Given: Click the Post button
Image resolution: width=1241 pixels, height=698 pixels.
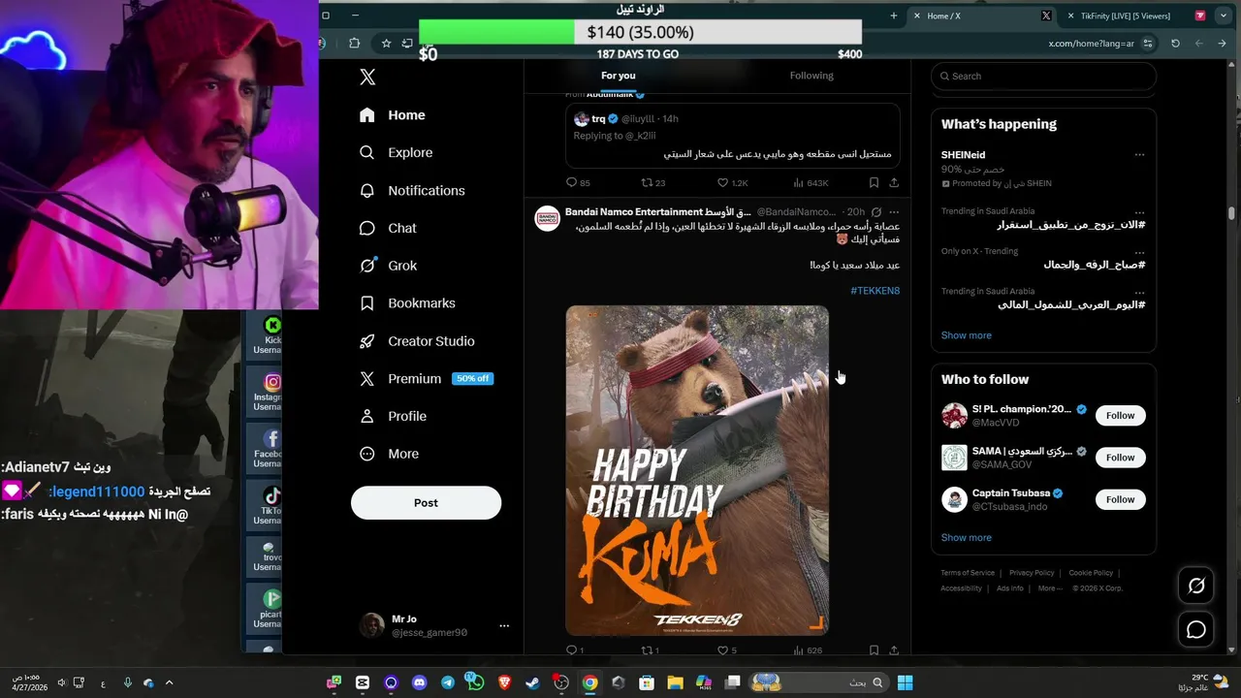Looking at the screenshot, I should [x=426, y=503].
